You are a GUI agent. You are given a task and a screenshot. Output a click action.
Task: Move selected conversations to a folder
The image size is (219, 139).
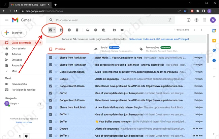tap(114, 30)
